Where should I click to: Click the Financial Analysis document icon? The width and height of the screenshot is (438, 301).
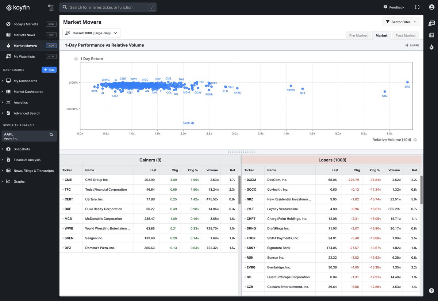[x=8, y=160]
